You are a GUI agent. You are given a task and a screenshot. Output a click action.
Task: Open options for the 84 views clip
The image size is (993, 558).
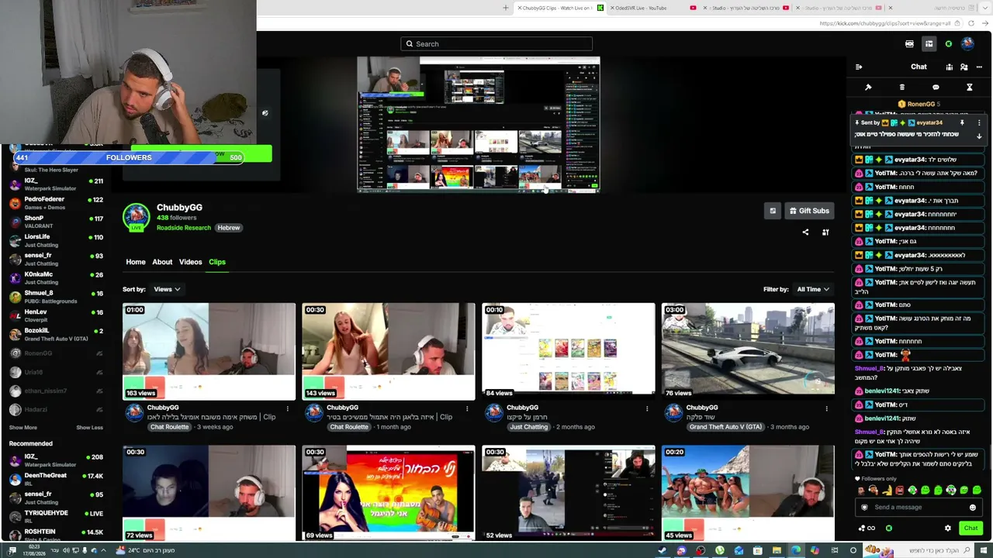[x=647, y=408]
